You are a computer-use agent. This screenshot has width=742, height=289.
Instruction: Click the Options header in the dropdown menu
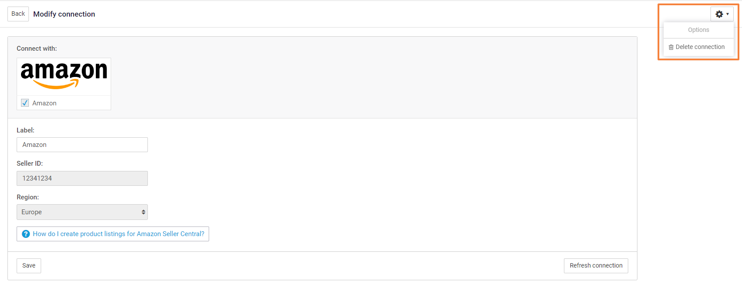click(698, 30)
